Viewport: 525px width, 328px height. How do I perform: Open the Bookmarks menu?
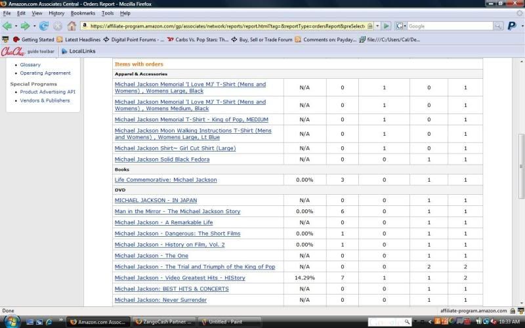[x=83, y=13]
